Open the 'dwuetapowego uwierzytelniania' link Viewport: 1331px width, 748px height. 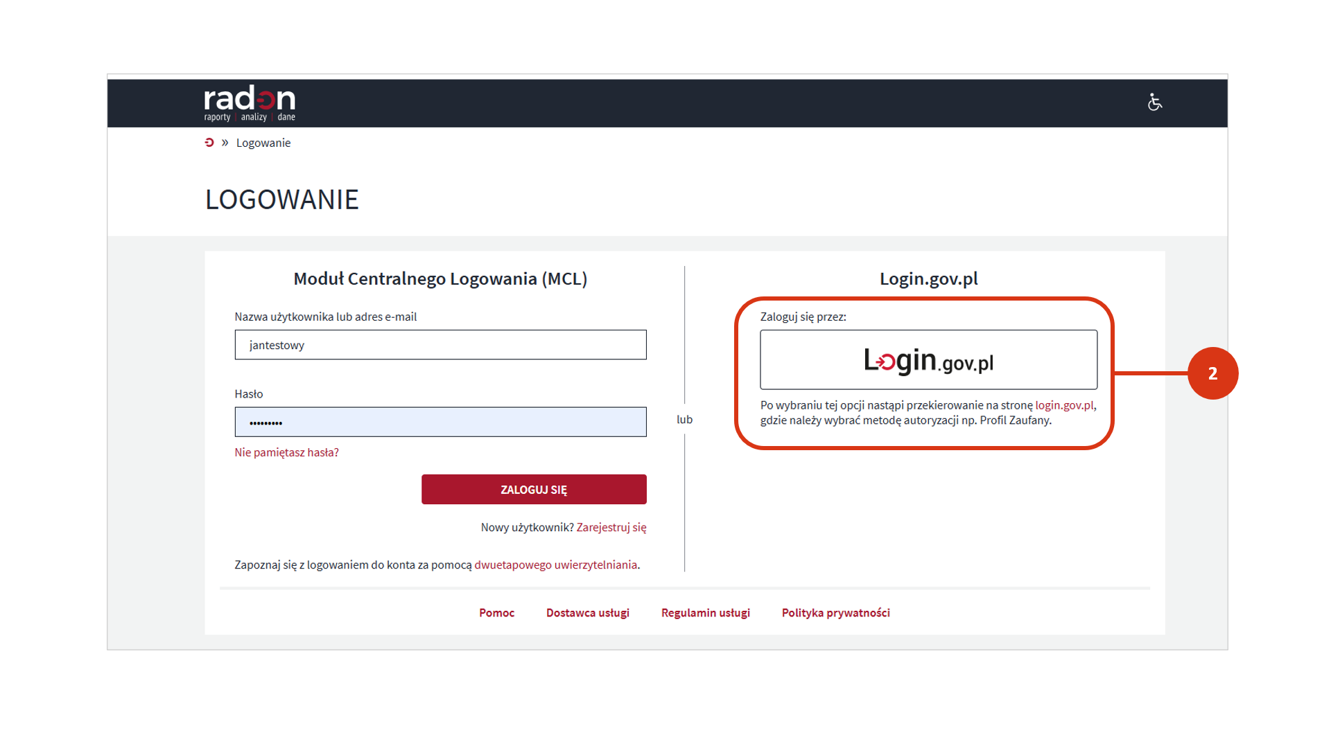tap(555, 564)
